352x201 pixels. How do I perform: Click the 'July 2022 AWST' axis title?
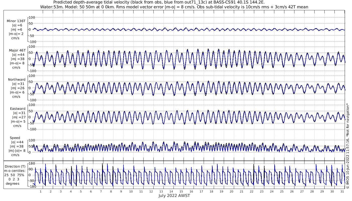coord(174,195)
